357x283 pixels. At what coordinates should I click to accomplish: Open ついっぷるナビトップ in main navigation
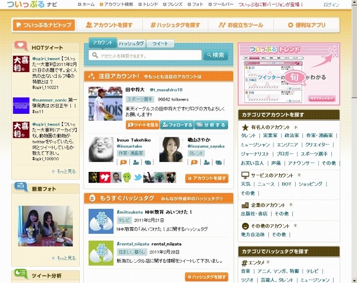pyautogui.click(x=44, y=25)
